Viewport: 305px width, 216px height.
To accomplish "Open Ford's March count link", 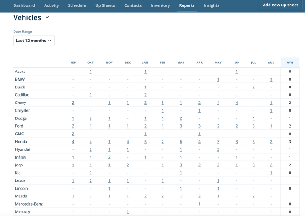I will coord(181,126).
